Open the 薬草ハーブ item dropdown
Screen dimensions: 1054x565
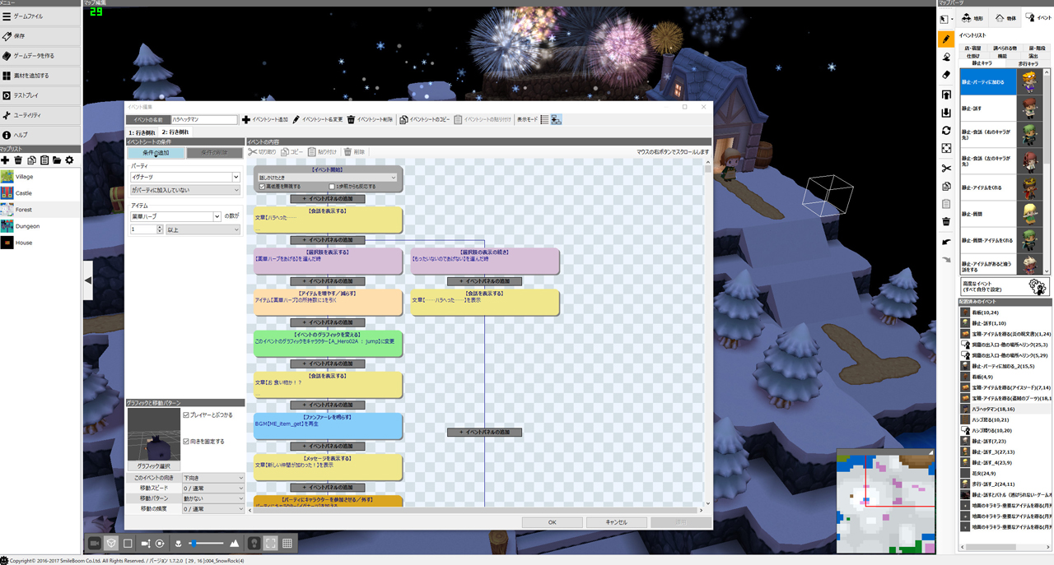[175, 217]
